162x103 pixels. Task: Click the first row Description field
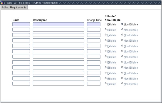59,24
